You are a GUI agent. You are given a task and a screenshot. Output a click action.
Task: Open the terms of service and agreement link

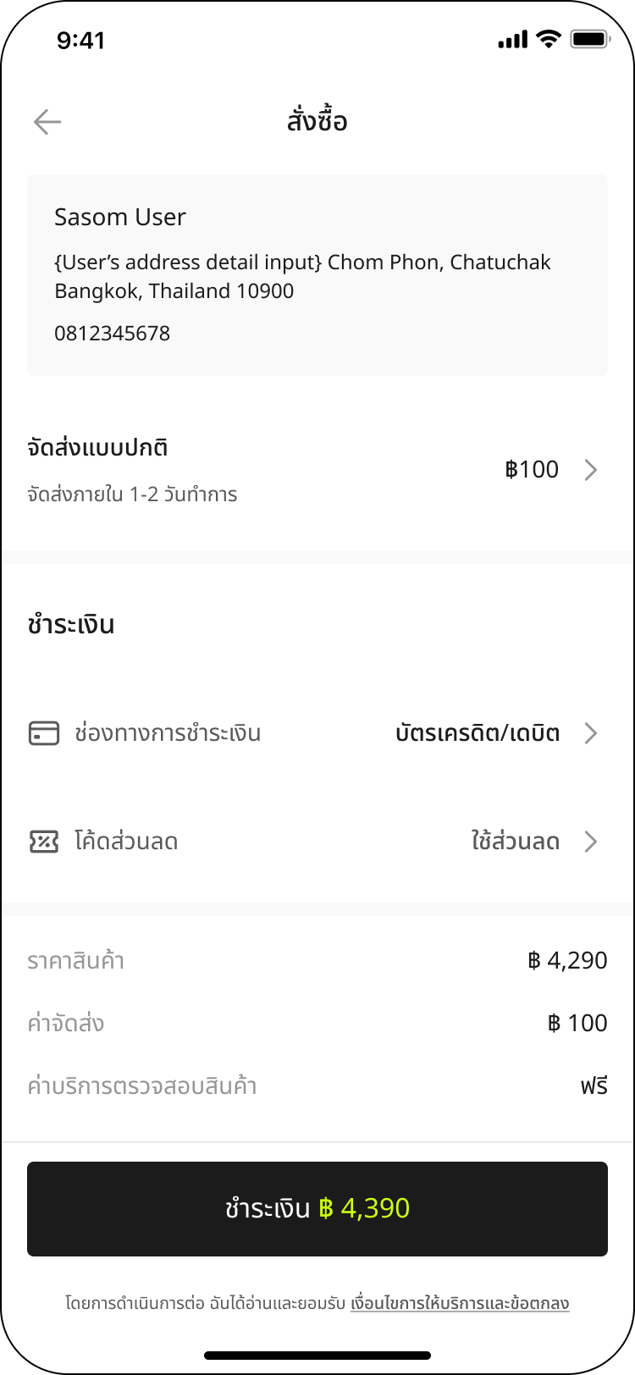pyautogui.click(x=460, y=1303)
